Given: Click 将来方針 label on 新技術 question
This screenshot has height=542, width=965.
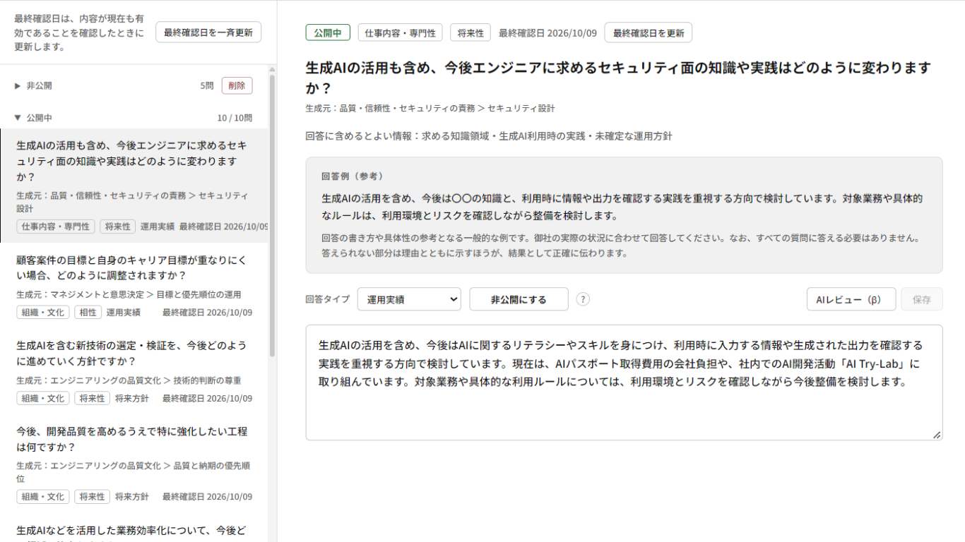Looking at the screenshot, I should click(132, 398).
